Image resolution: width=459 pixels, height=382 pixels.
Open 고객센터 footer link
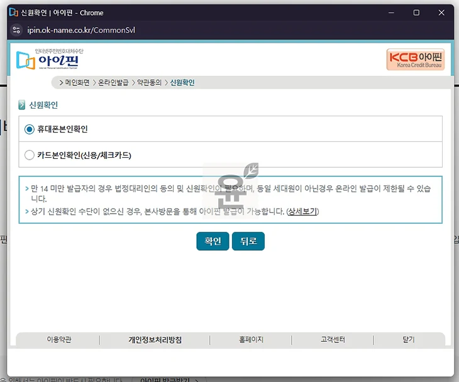[333, 339]
